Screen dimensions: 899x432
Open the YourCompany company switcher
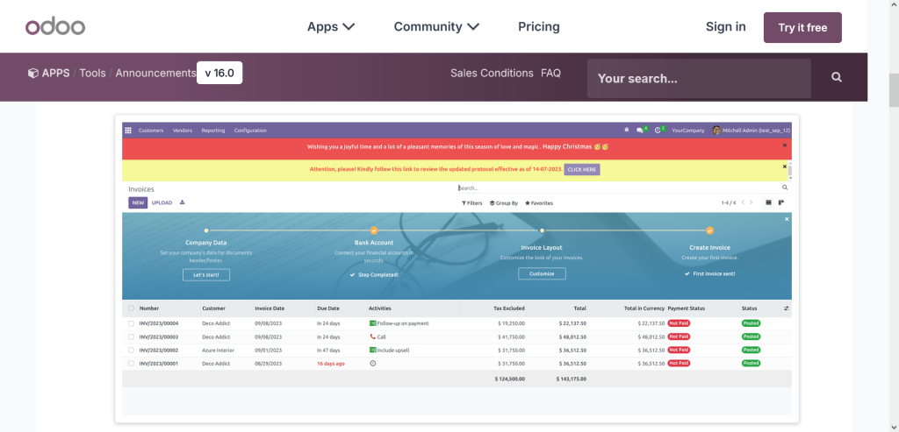(688, 131)
